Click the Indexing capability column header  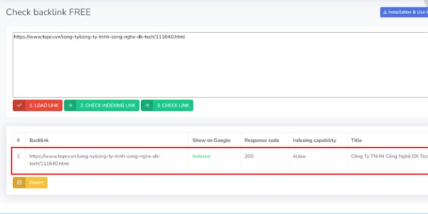point(314,140)
